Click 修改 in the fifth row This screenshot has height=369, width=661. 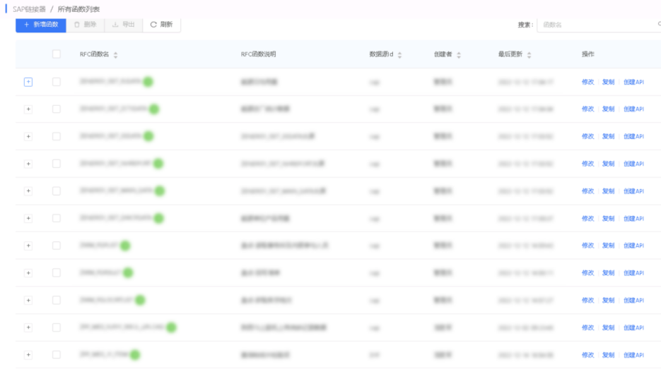click(588, 191)
